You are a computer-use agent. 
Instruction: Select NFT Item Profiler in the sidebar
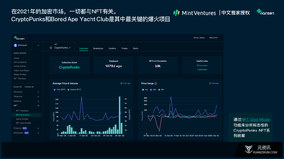23,123
